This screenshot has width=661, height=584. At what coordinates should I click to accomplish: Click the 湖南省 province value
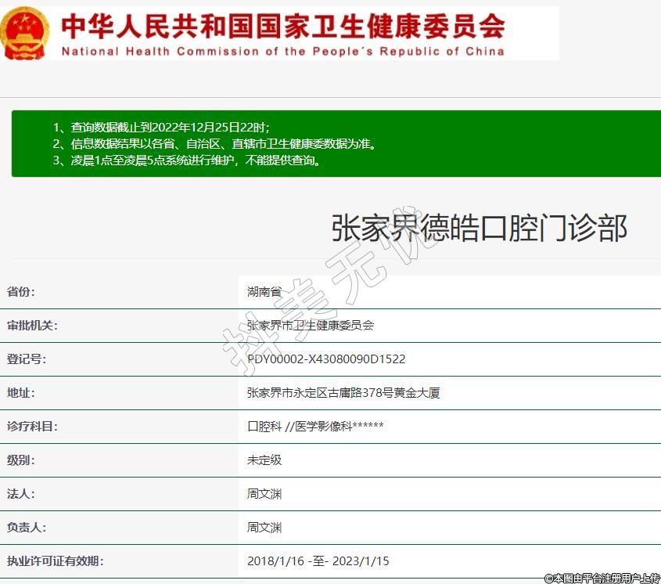tap(264, 292)
